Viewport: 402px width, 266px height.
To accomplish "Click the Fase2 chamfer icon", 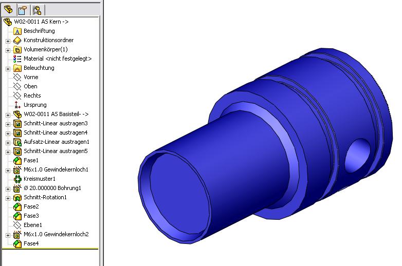I will coord(17,206).
